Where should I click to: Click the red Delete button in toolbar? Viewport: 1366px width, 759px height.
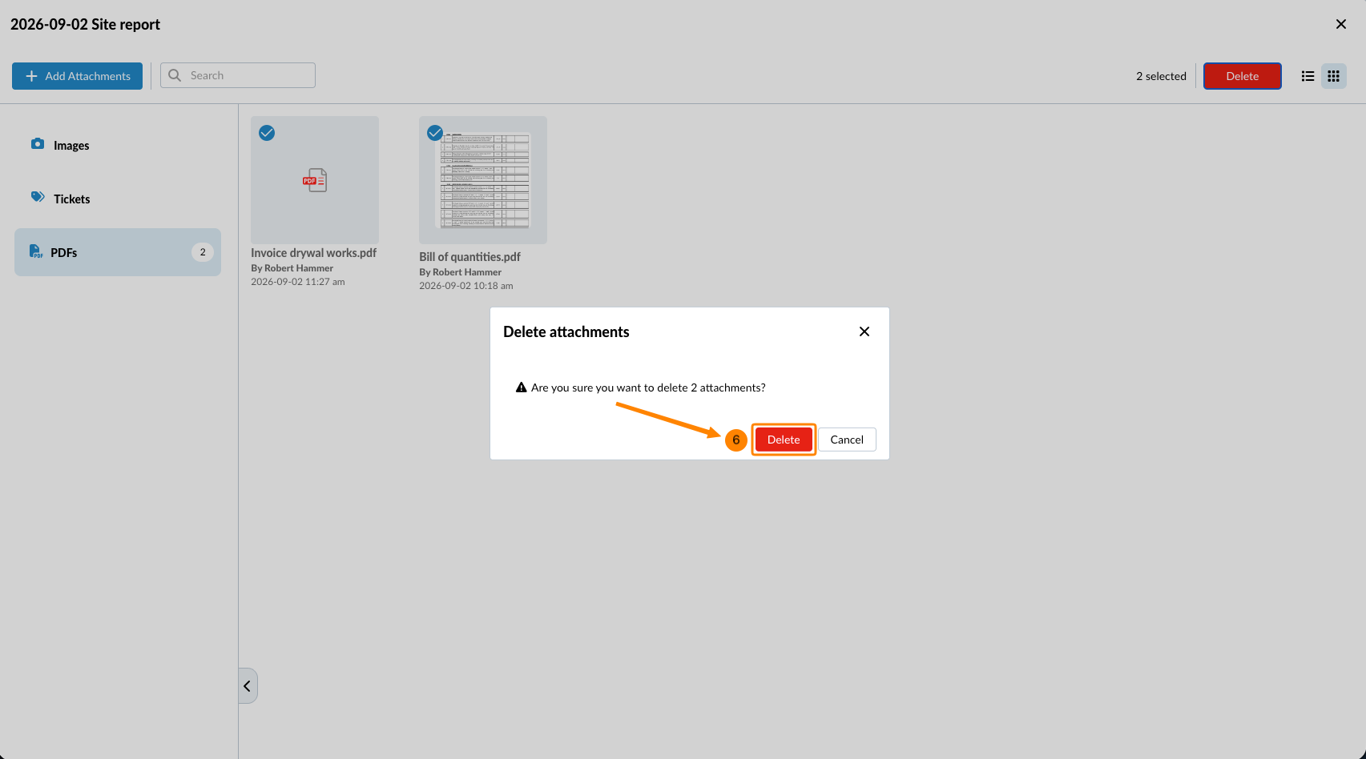pyautogui.click(x=1243, y=76)
